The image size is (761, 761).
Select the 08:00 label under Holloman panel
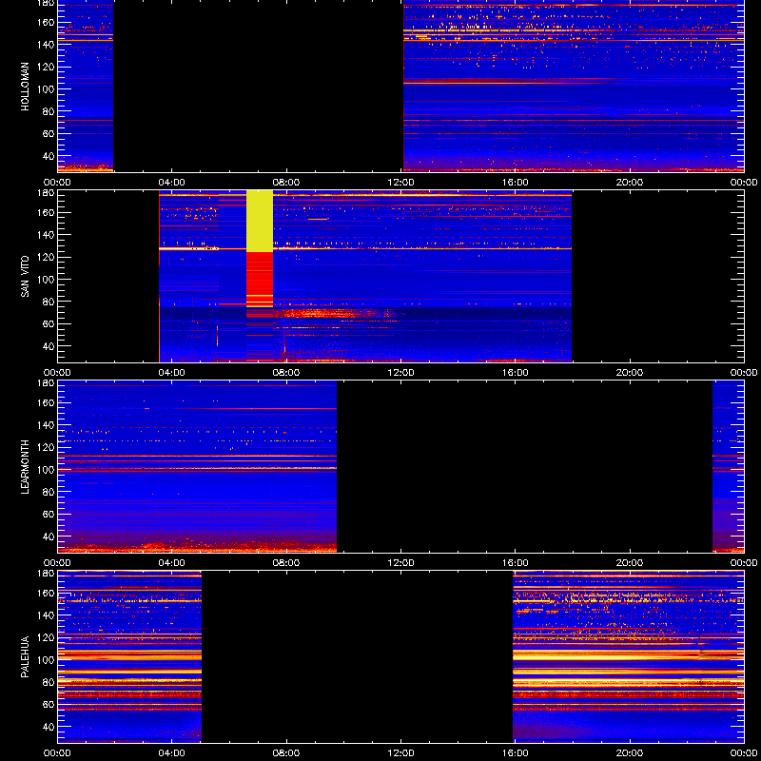point(286,183)
